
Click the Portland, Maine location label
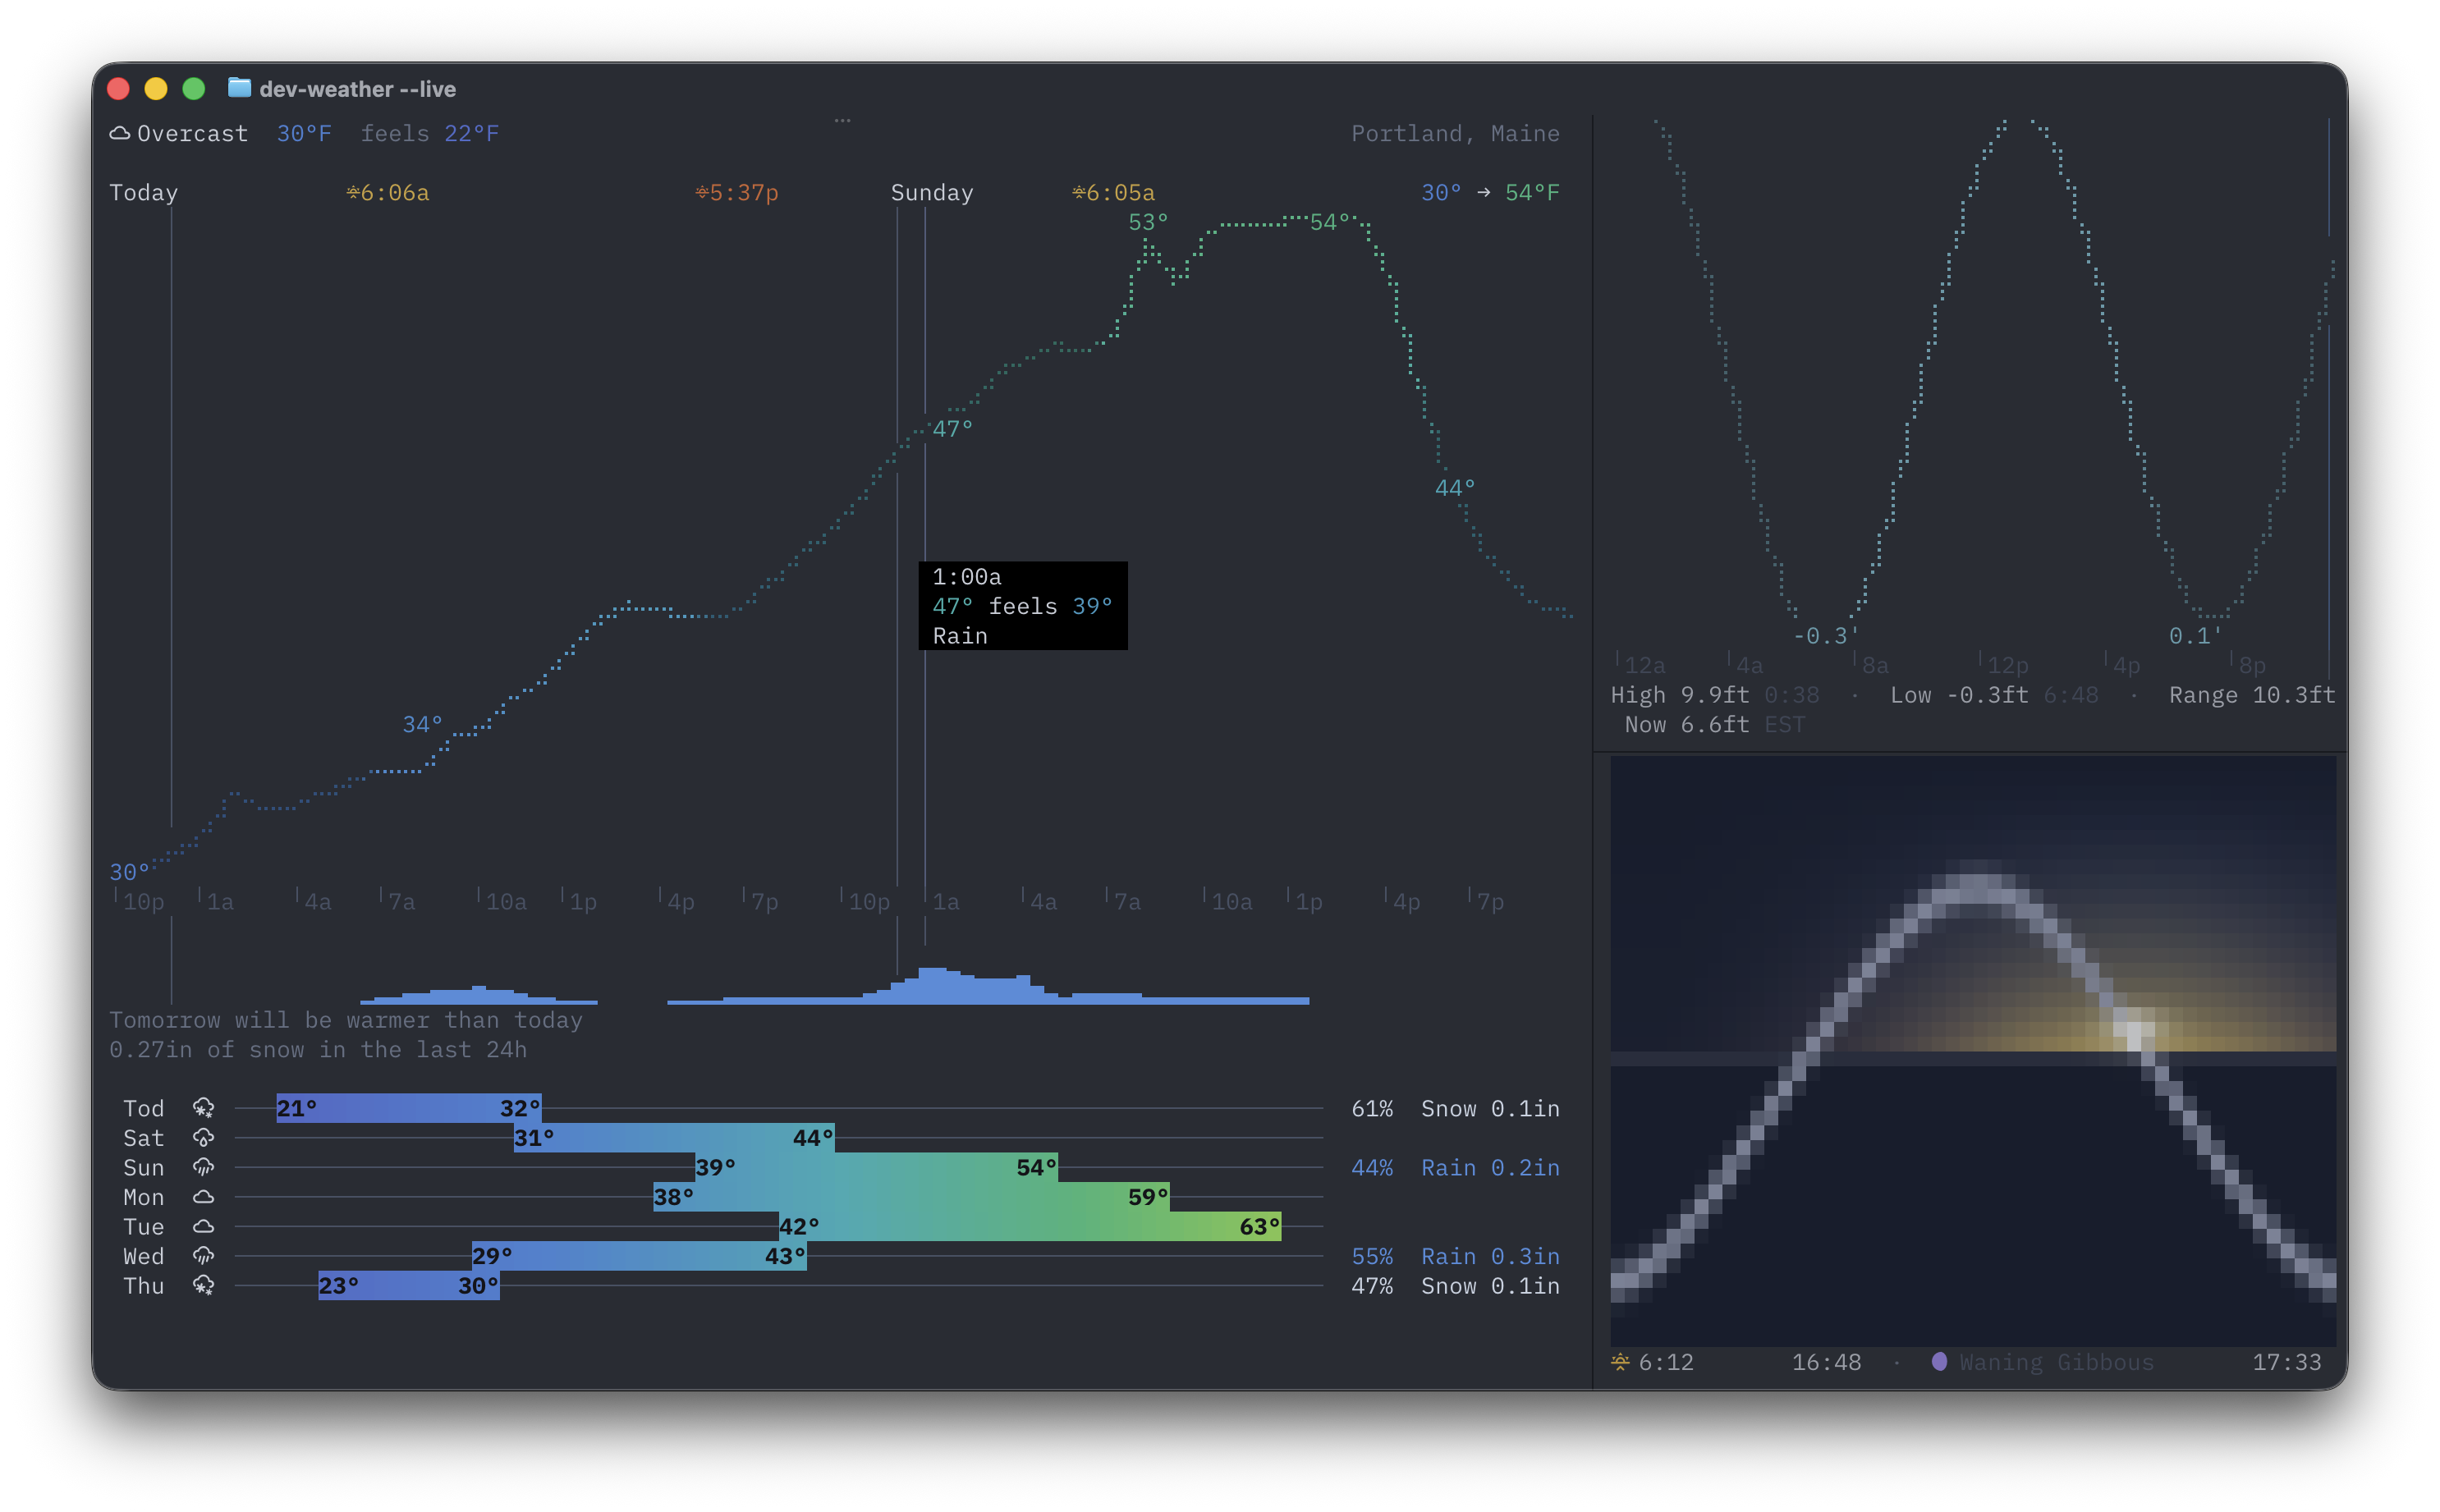[1455, 133]
